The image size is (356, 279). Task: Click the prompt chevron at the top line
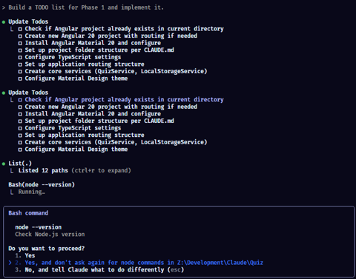4,7
